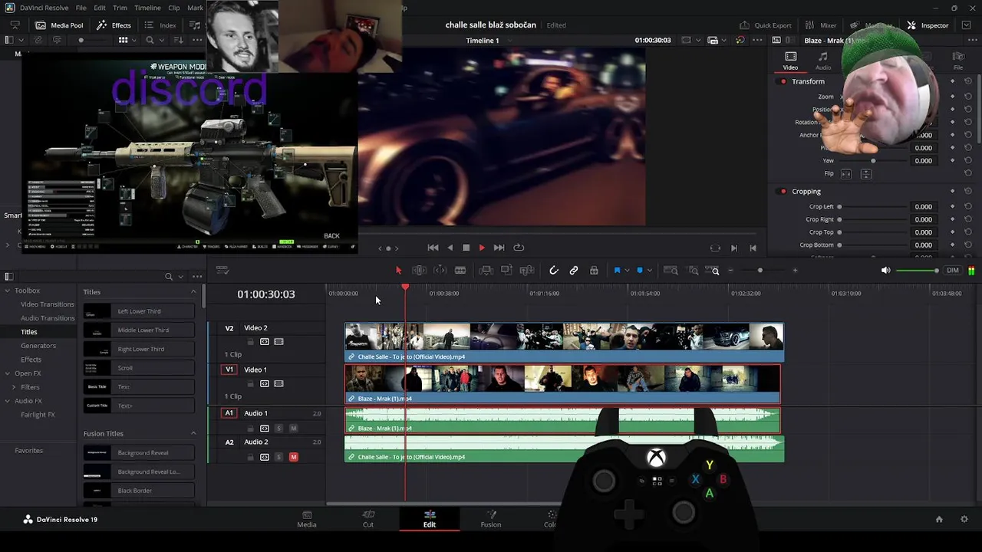Toggle Linked Selection chain icon

(574, 271)
